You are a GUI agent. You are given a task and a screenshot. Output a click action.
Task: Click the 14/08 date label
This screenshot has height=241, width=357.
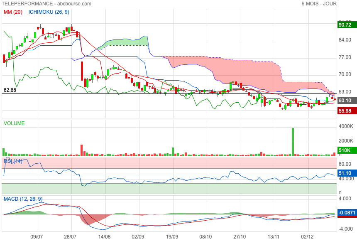(x=104, y=237)
